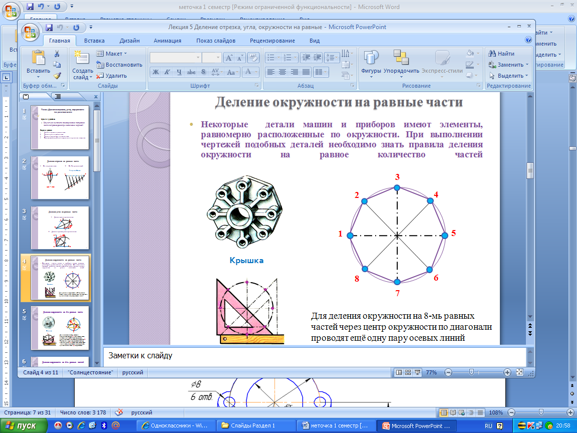
Task: Adjust the PowerPoint 77% zoom slider
Action: 471,372
